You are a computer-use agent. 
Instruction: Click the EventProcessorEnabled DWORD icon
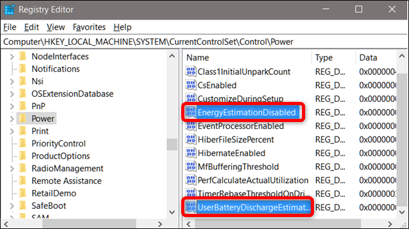(x=191, y=126)
